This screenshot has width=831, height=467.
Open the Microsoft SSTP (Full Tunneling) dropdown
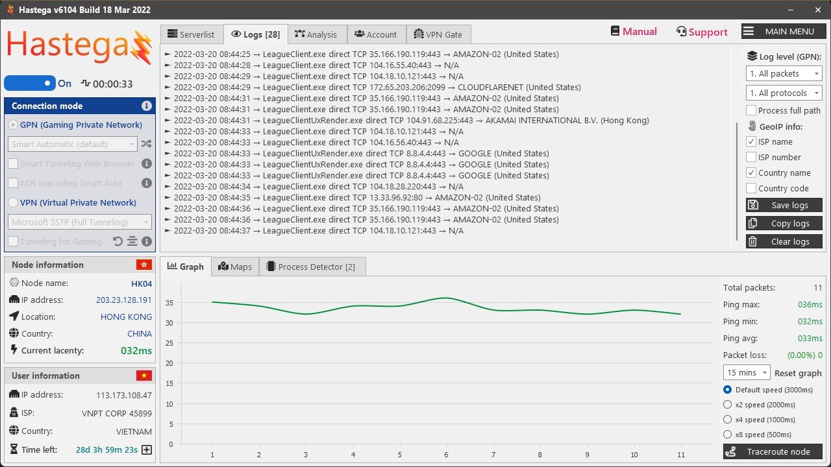click(80, 222)
